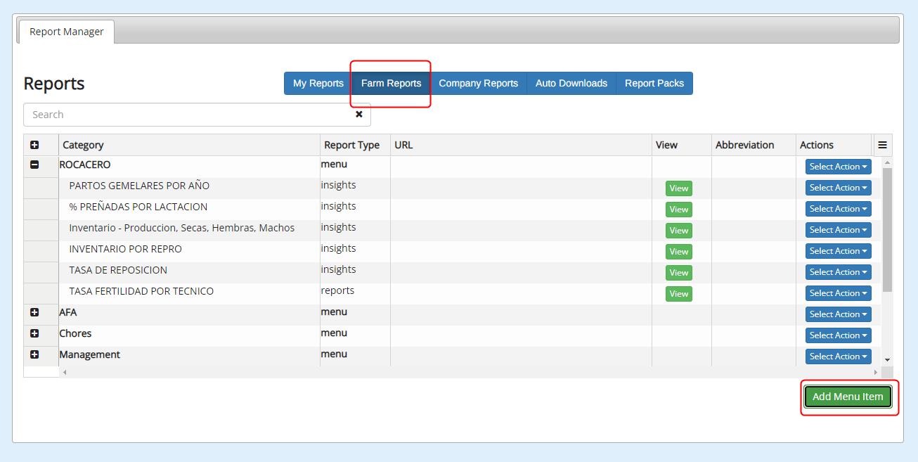
Task: Click the table's vertical scrollbar down arrow
Action: pyautogui.click(x=887, y=359)
